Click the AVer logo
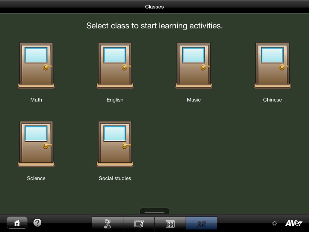This screenshot has height=232, width=309. point(294,223)
